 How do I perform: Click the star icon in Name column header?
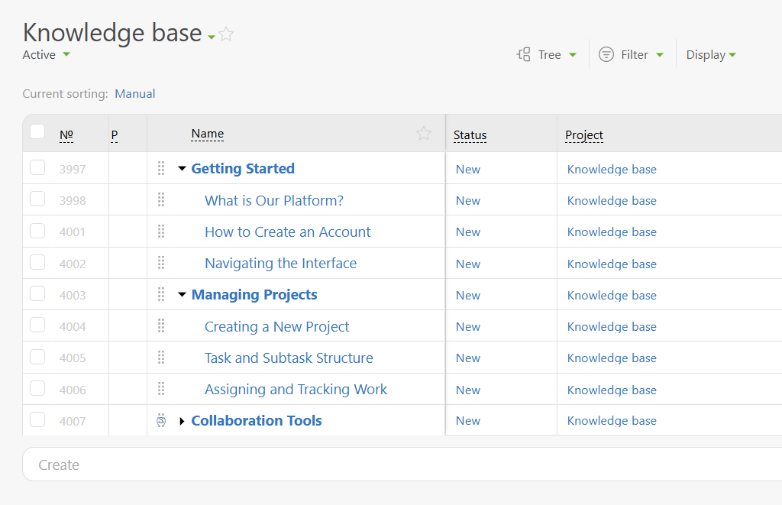423,133
